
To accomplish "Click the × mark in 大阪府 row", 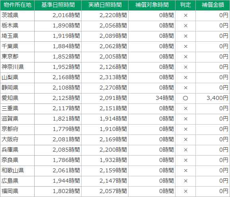I will [185, 140].
